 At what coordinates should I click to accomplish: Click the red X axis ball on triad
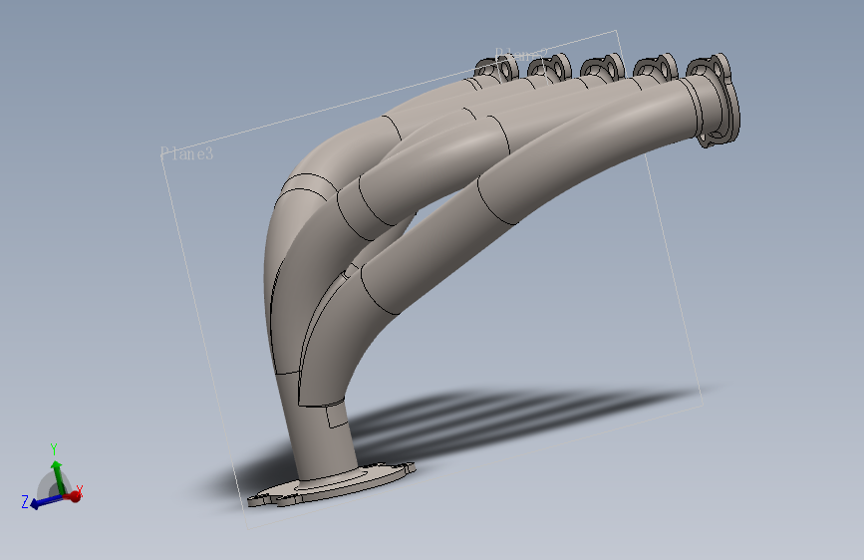[x=75, y=496]
